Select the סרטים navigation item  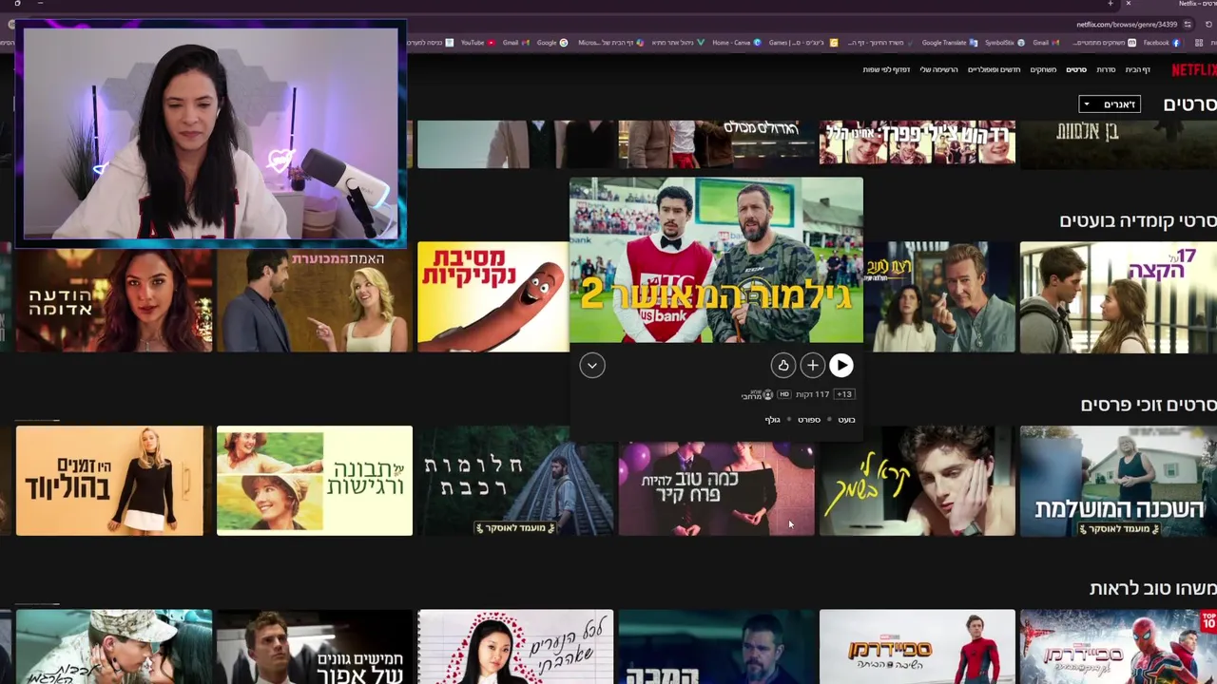1076,69
